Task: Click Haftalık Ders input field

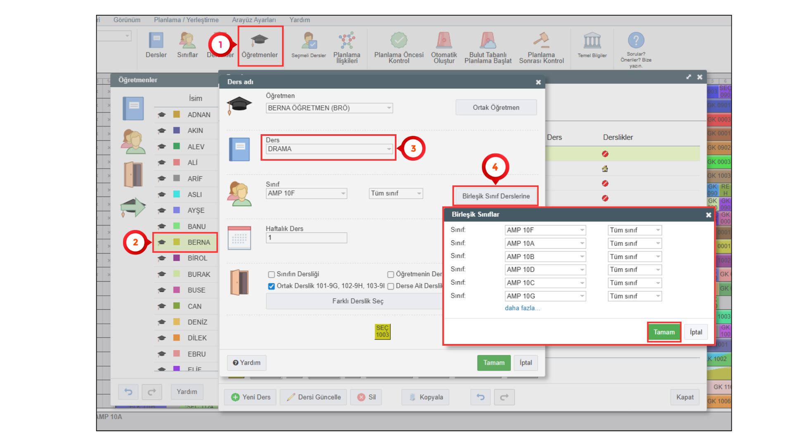Action: tap(306, 238)
